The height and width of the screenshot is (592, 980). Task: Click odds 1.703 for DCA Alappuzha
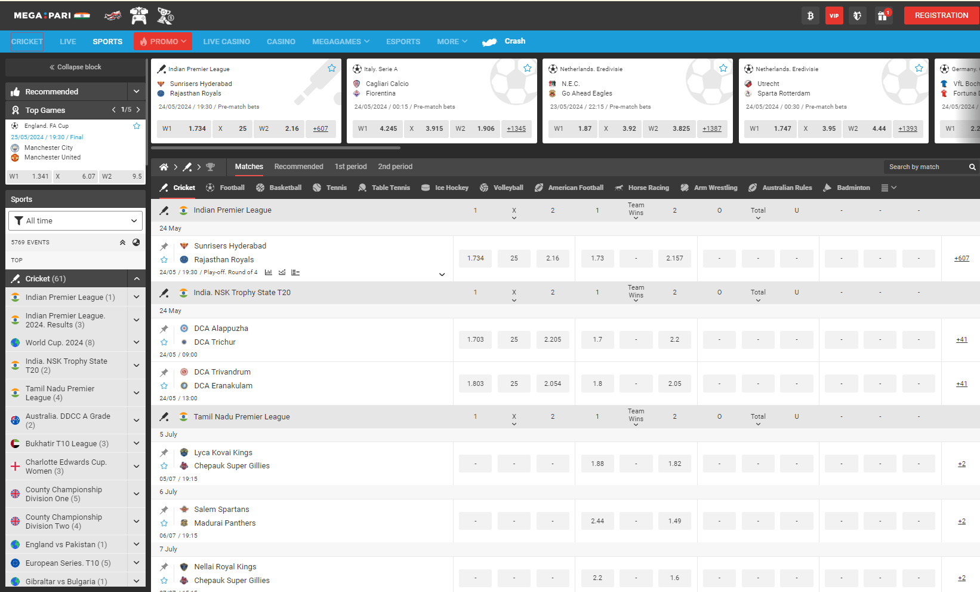tap(476, 339)
